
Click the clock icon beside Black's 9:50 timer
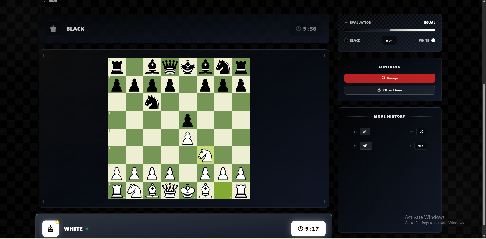click(x=298, y=28)
